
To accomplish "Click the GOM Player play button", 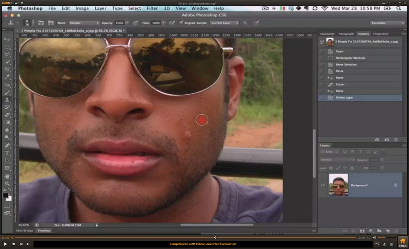I will pyautogui.click(x=5, y=244).
